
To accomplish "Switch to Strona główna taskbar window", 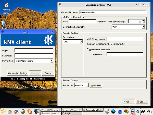I will coord(51,113).
